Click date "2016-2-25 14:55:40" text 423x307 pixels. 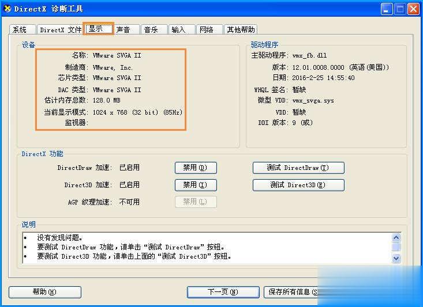coord(324,78)
